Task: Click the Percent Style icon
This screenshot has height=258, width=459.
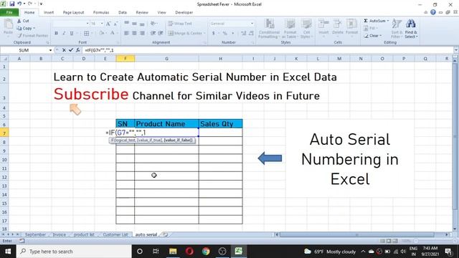Action: 224,34
